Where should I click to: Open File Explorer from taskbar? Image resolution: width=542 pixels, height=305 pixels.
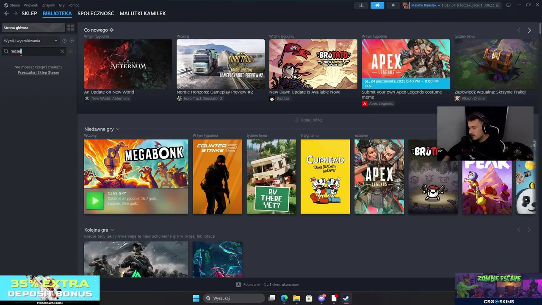pyautogui.click(x=296, y=298)
